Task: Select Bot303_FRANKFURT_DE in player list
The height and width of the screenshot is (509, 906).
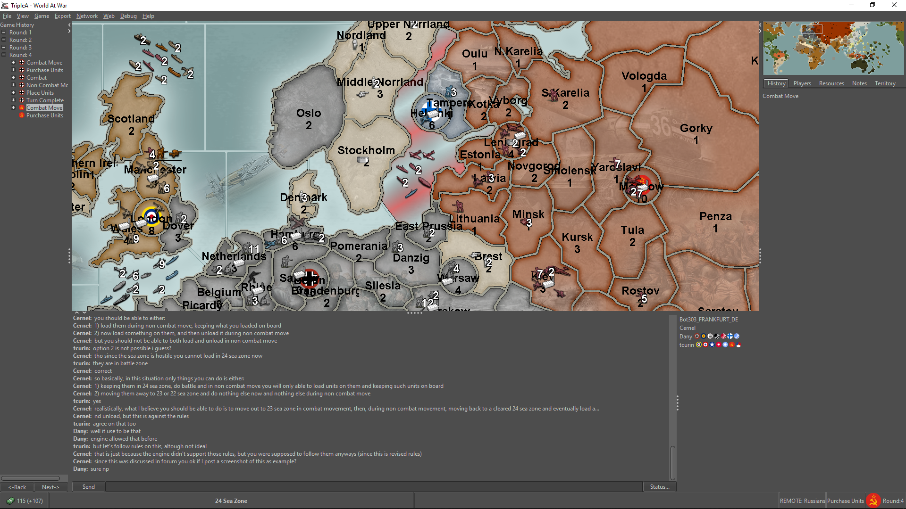Action: (x=709, y=320)
